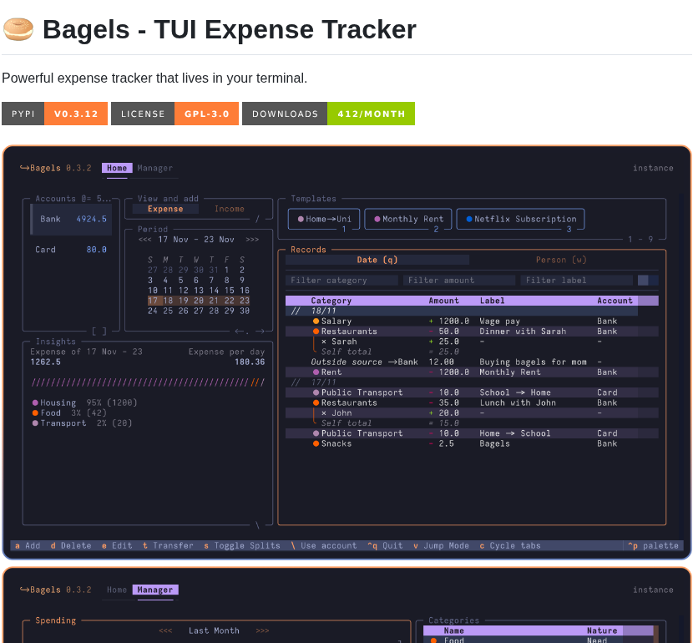Viewport: 693px width, 643px height.
Task: Select the × John split row
Action: [x=472, y=413]
